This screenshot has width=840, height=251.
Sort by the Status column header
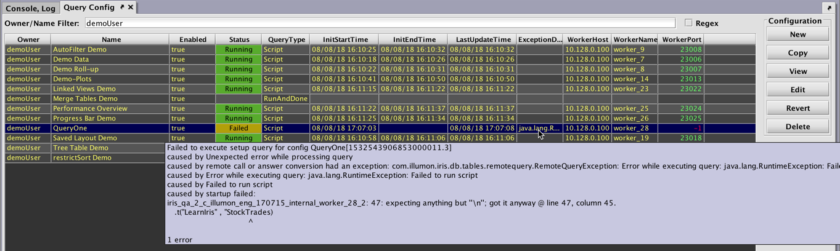(238, 39)
